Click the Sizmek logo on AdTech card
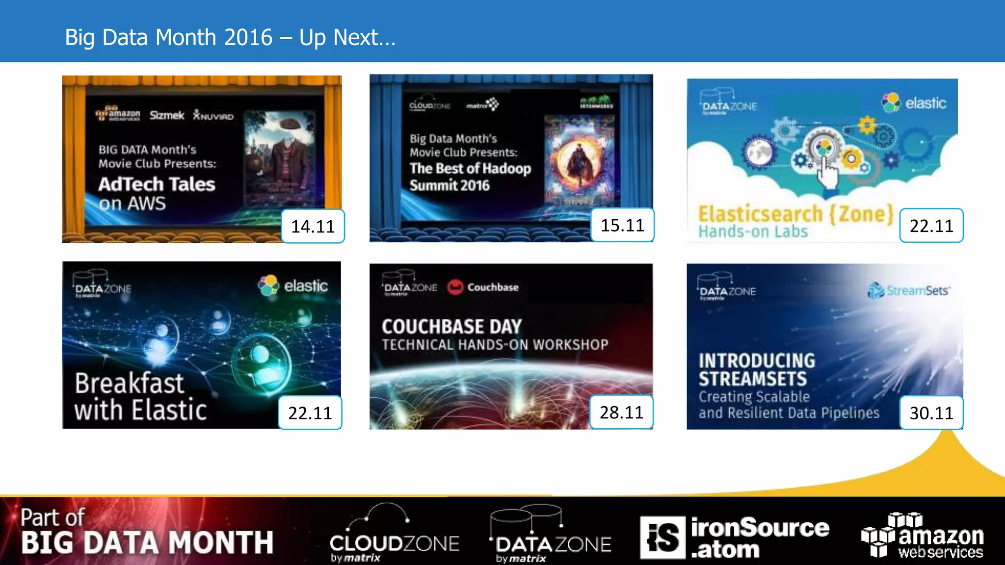 coord(167,115)
